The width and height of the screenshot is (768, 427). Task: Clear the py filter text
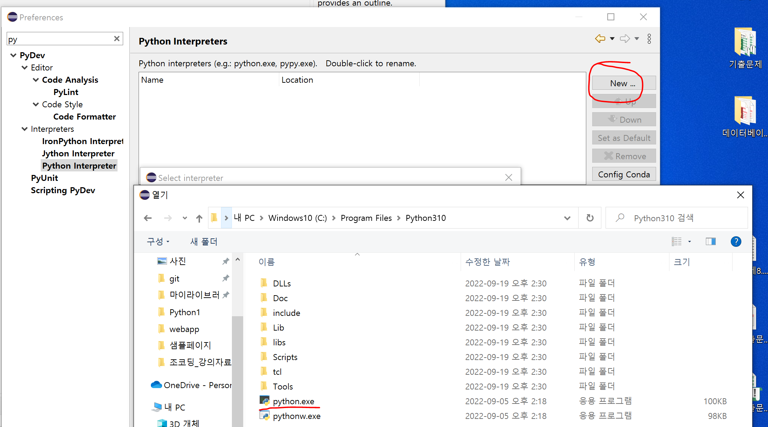[117, 39]
